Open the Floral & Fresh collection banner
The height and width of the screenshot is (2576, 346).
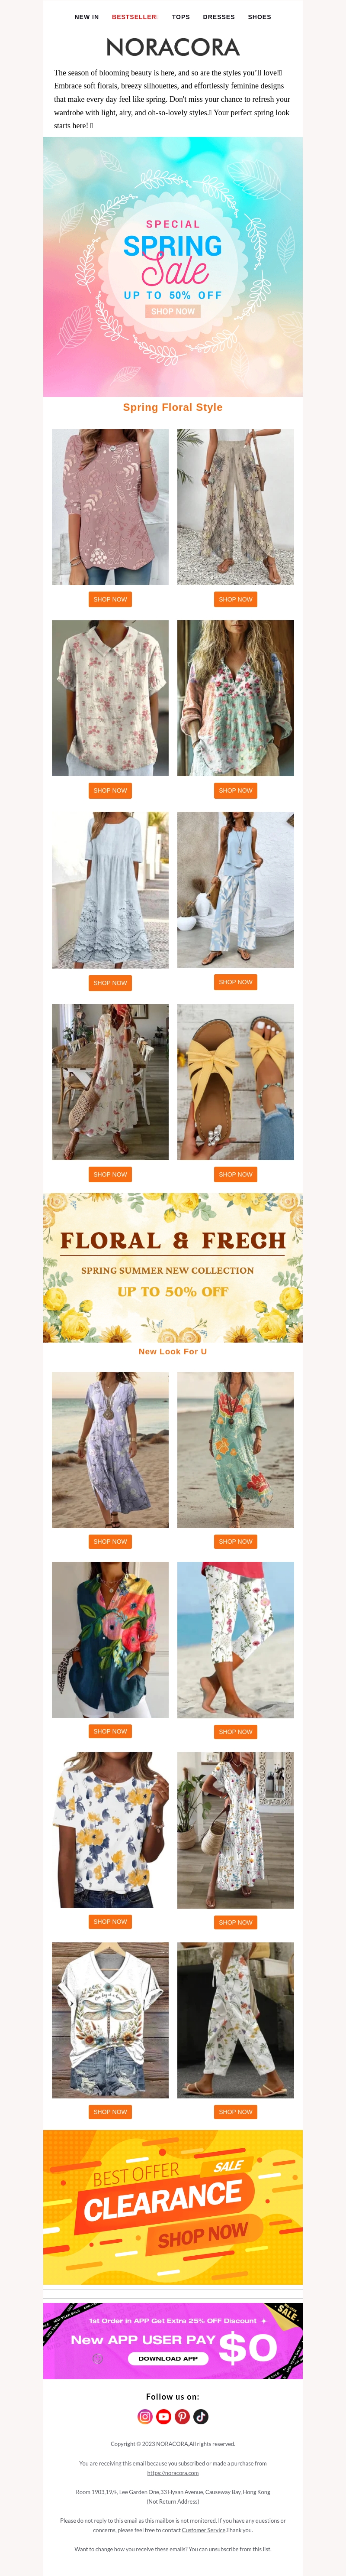tap(173, 1267)
